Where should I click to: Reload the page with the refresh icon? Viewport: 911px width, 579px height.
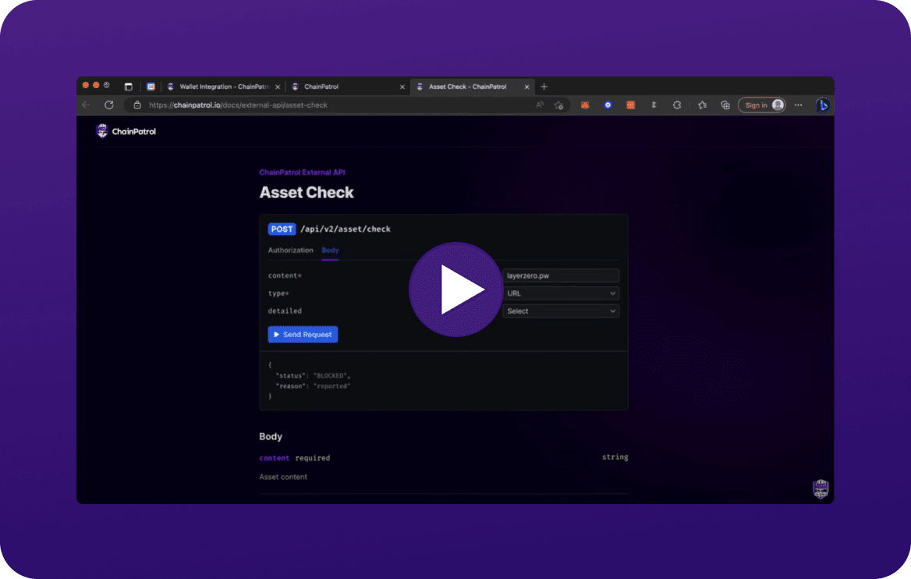tap(108, 105)
